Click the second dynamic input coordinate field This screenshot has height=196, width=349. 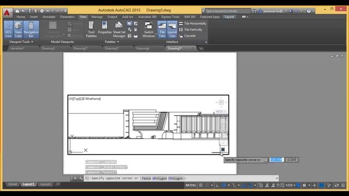click(292, 160)
